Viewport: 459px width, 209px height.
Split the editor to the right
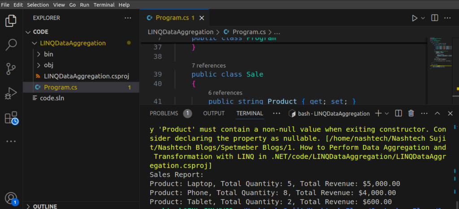[x=434, y=18]
